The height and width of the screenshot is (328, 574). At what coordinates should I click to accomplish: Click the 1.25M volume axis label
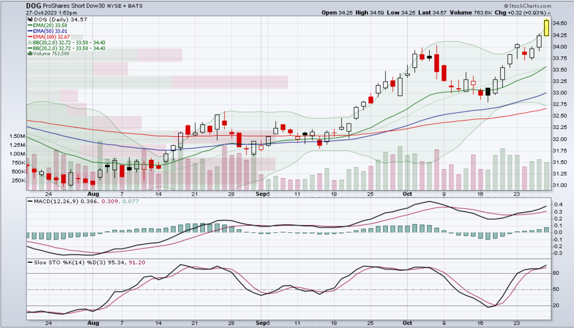pyautogui.click(x=17, y=145)
